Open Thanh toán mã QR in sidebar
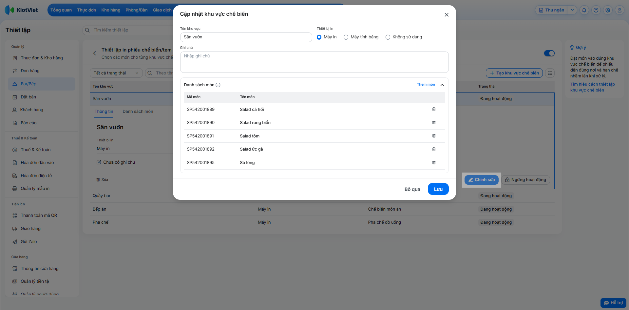Screen dimensions: 629x310 [x=42, y=216]
